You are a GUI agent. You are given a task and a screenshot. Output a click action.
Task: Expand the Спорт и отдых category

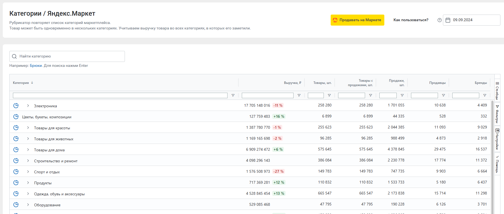[x=28, y=172]
